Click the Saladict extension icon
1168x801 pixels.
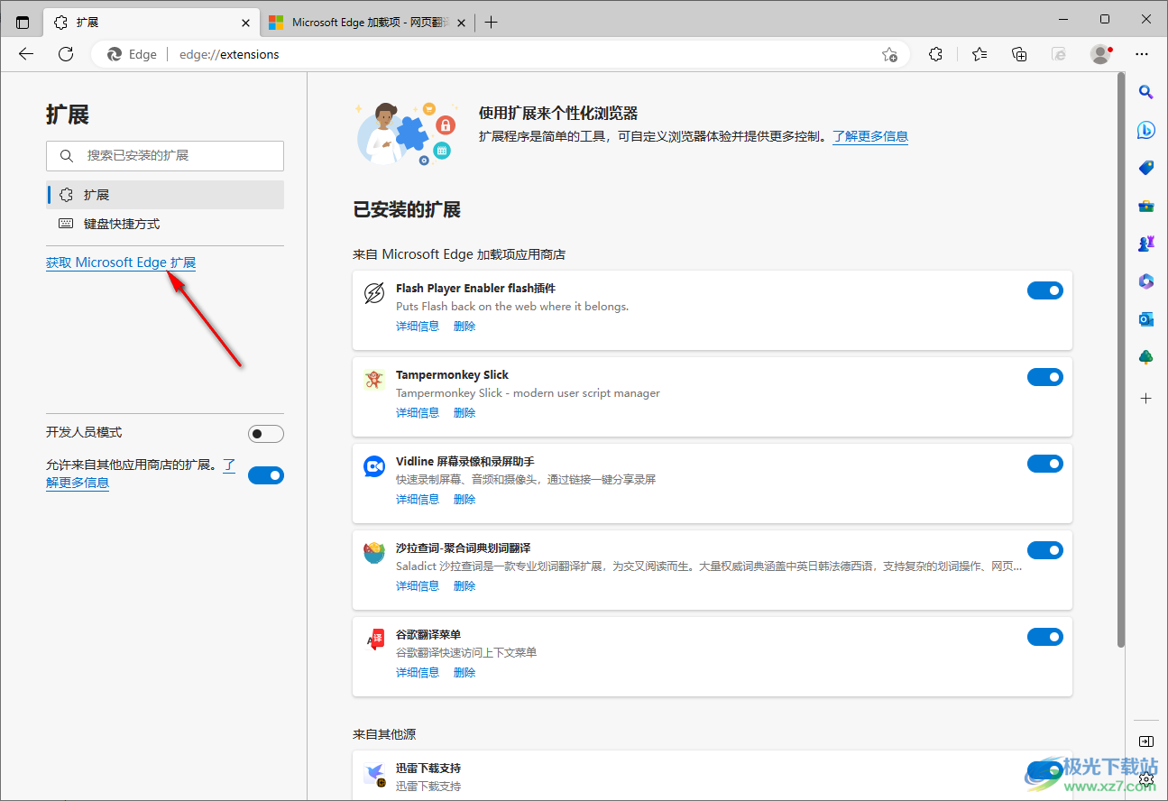pyautogui.click(x=373, y=553)
